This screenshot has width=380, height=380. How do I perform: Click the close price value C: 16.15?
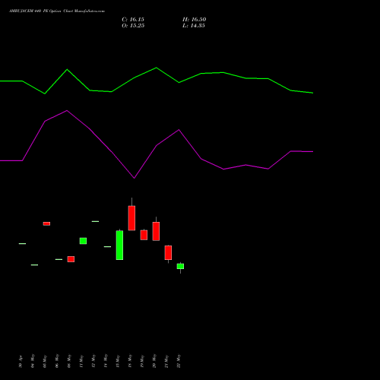click(133, 20)
